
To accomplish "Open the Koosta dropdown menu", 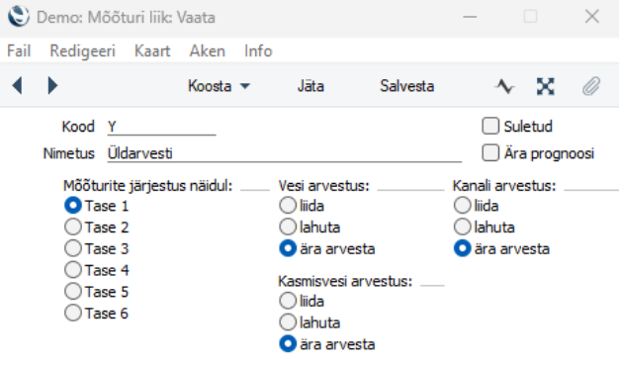I will (x=219, y=86).
